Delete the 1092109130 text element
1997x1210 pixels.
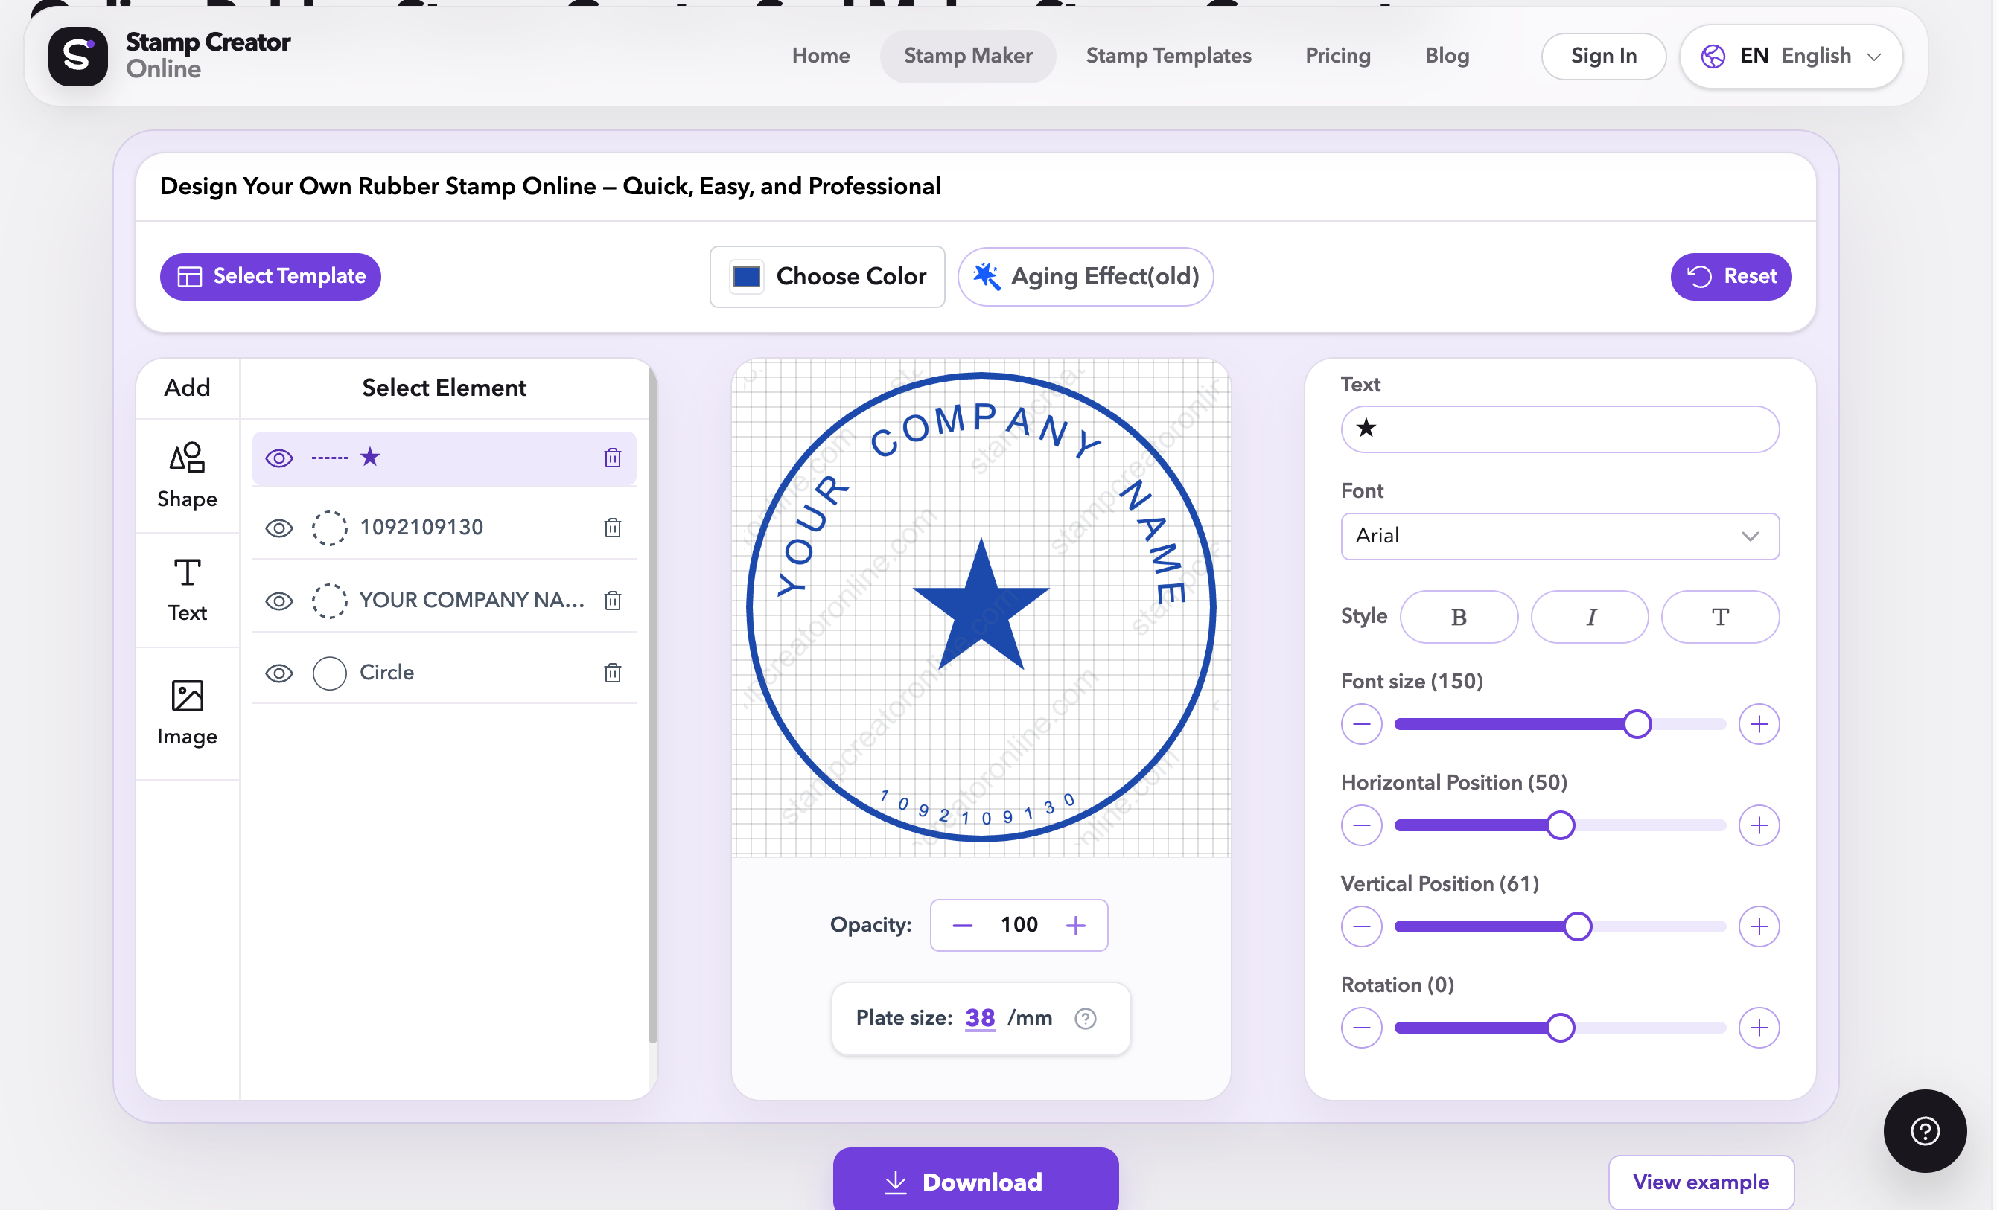[613, 528]
